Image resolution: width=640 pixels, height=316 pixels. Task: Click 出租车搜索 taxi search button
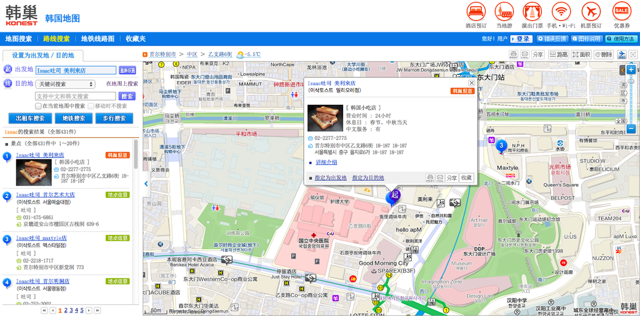(x=30, y=118)
